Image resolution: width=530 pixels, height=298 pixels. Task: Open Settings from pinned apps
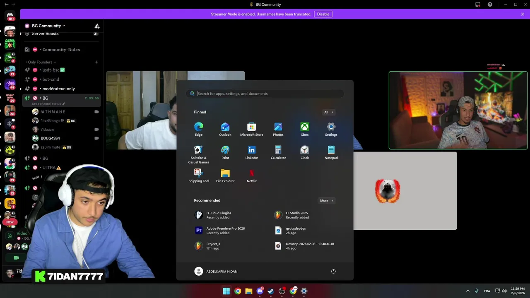331,129
